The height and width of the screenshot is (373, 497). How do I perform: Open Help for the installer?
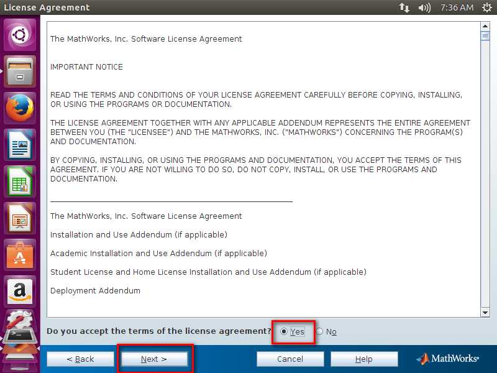click(x=364, y=359)
